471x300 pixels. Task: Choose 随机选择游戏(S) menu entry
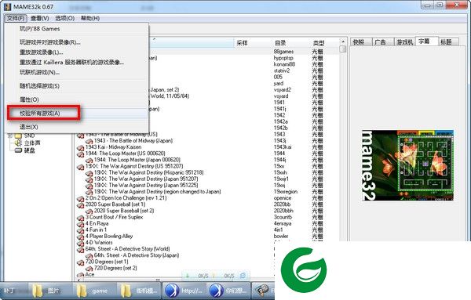point(40,86)
